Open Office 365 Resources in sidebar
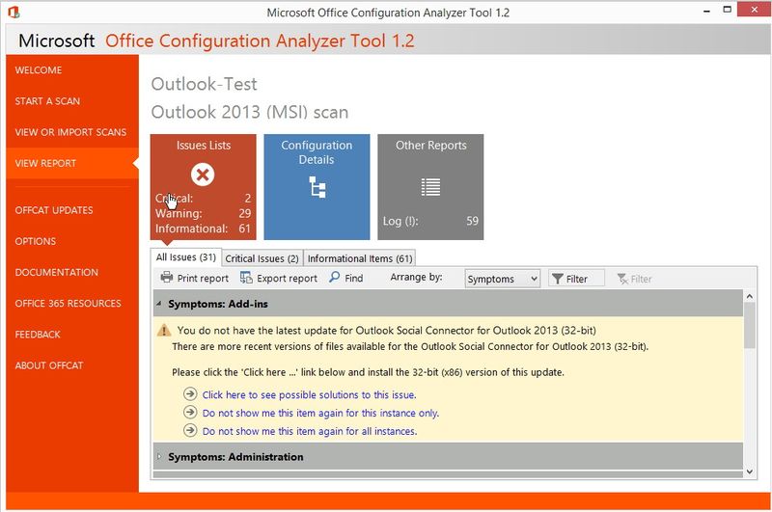 tap(68, 304)
